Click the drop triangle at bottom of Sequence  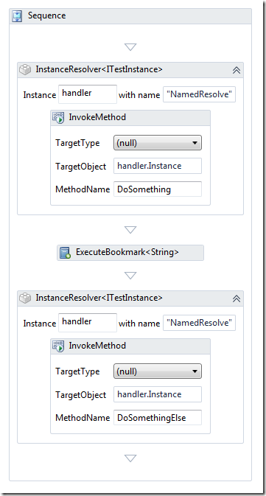[x=130, y=458]
